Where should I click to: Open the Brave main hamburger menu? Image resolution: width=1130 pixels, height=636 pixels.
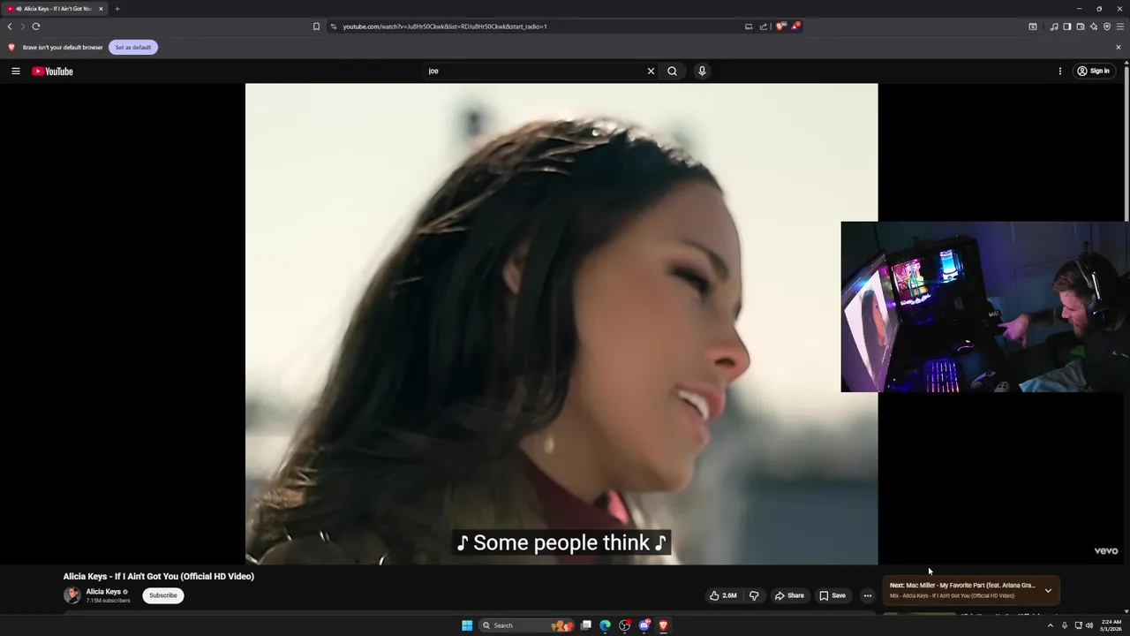(1120, 26)
